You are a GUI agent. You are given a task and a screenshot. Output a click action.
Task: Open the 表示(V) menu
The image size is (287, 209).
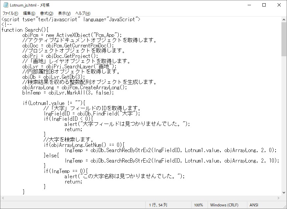point(64,13)
